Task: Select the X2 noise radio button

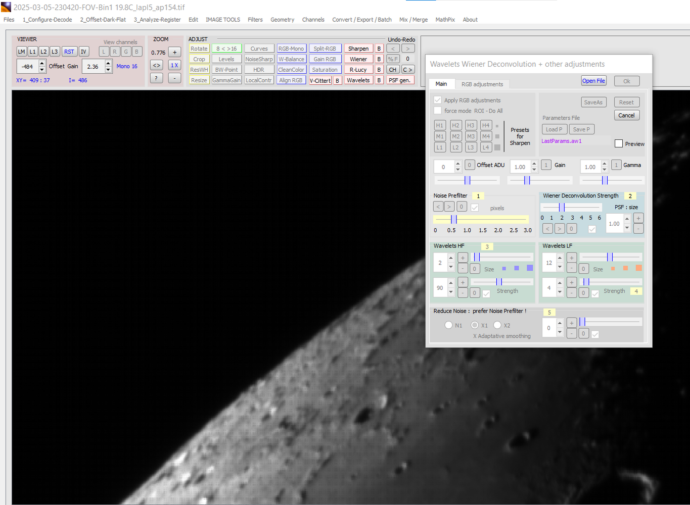Action: (497, 325)
